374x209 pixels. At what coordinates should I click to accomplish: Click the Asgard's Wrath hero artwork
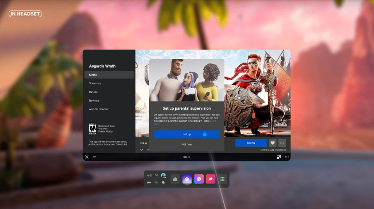pyautogui.click(x=258, y=93)
